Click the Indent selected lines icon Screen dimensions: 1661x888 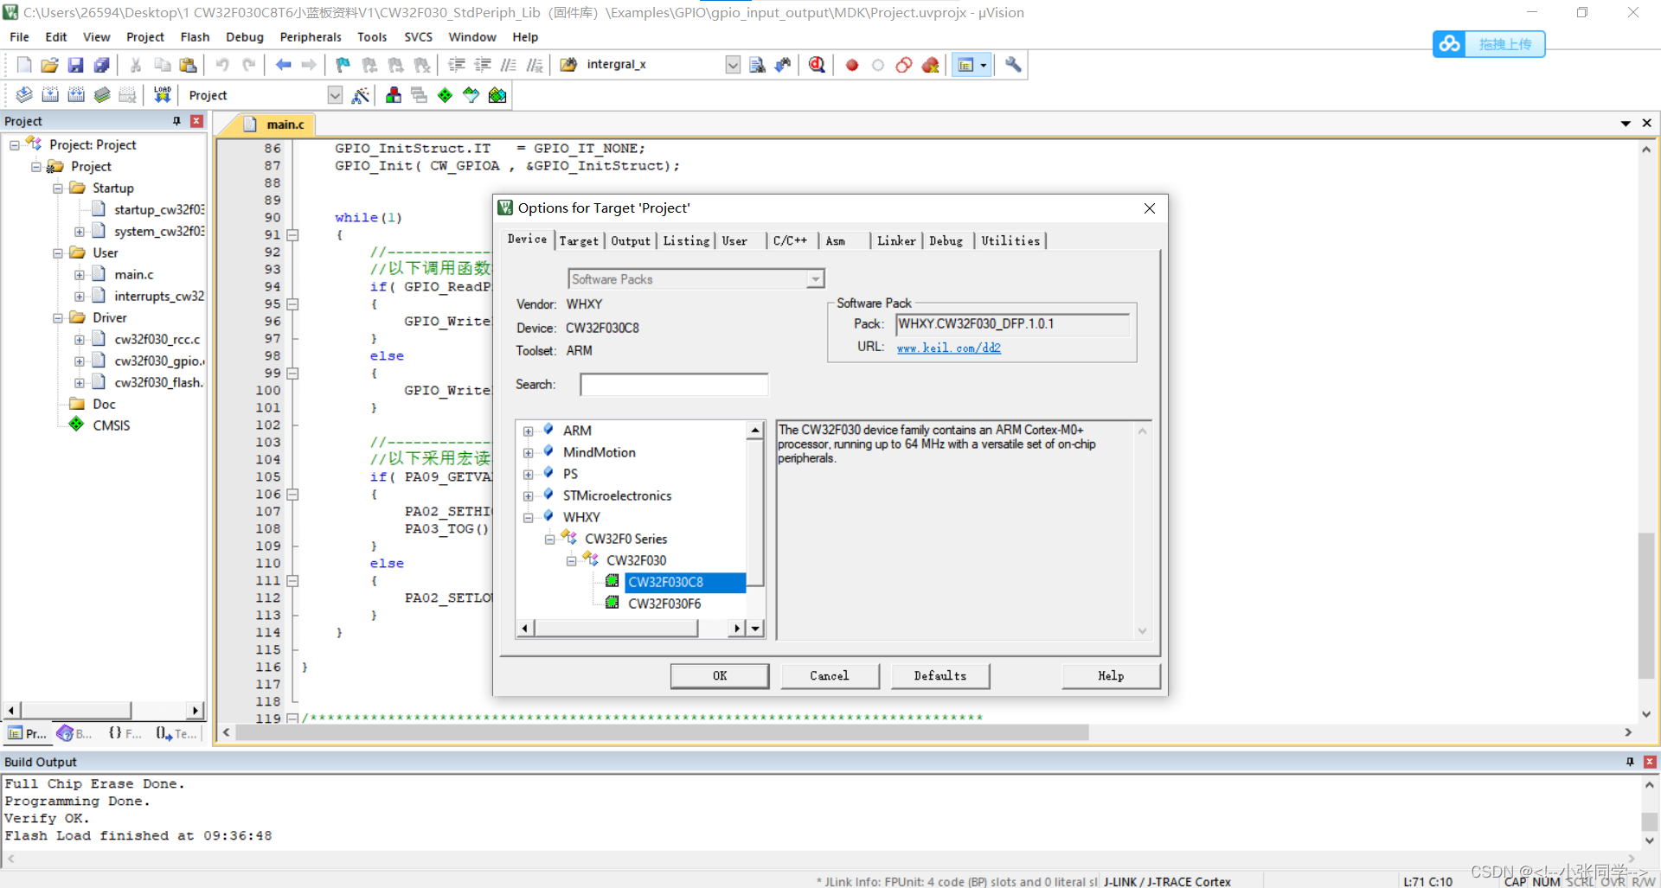(457, 65)
